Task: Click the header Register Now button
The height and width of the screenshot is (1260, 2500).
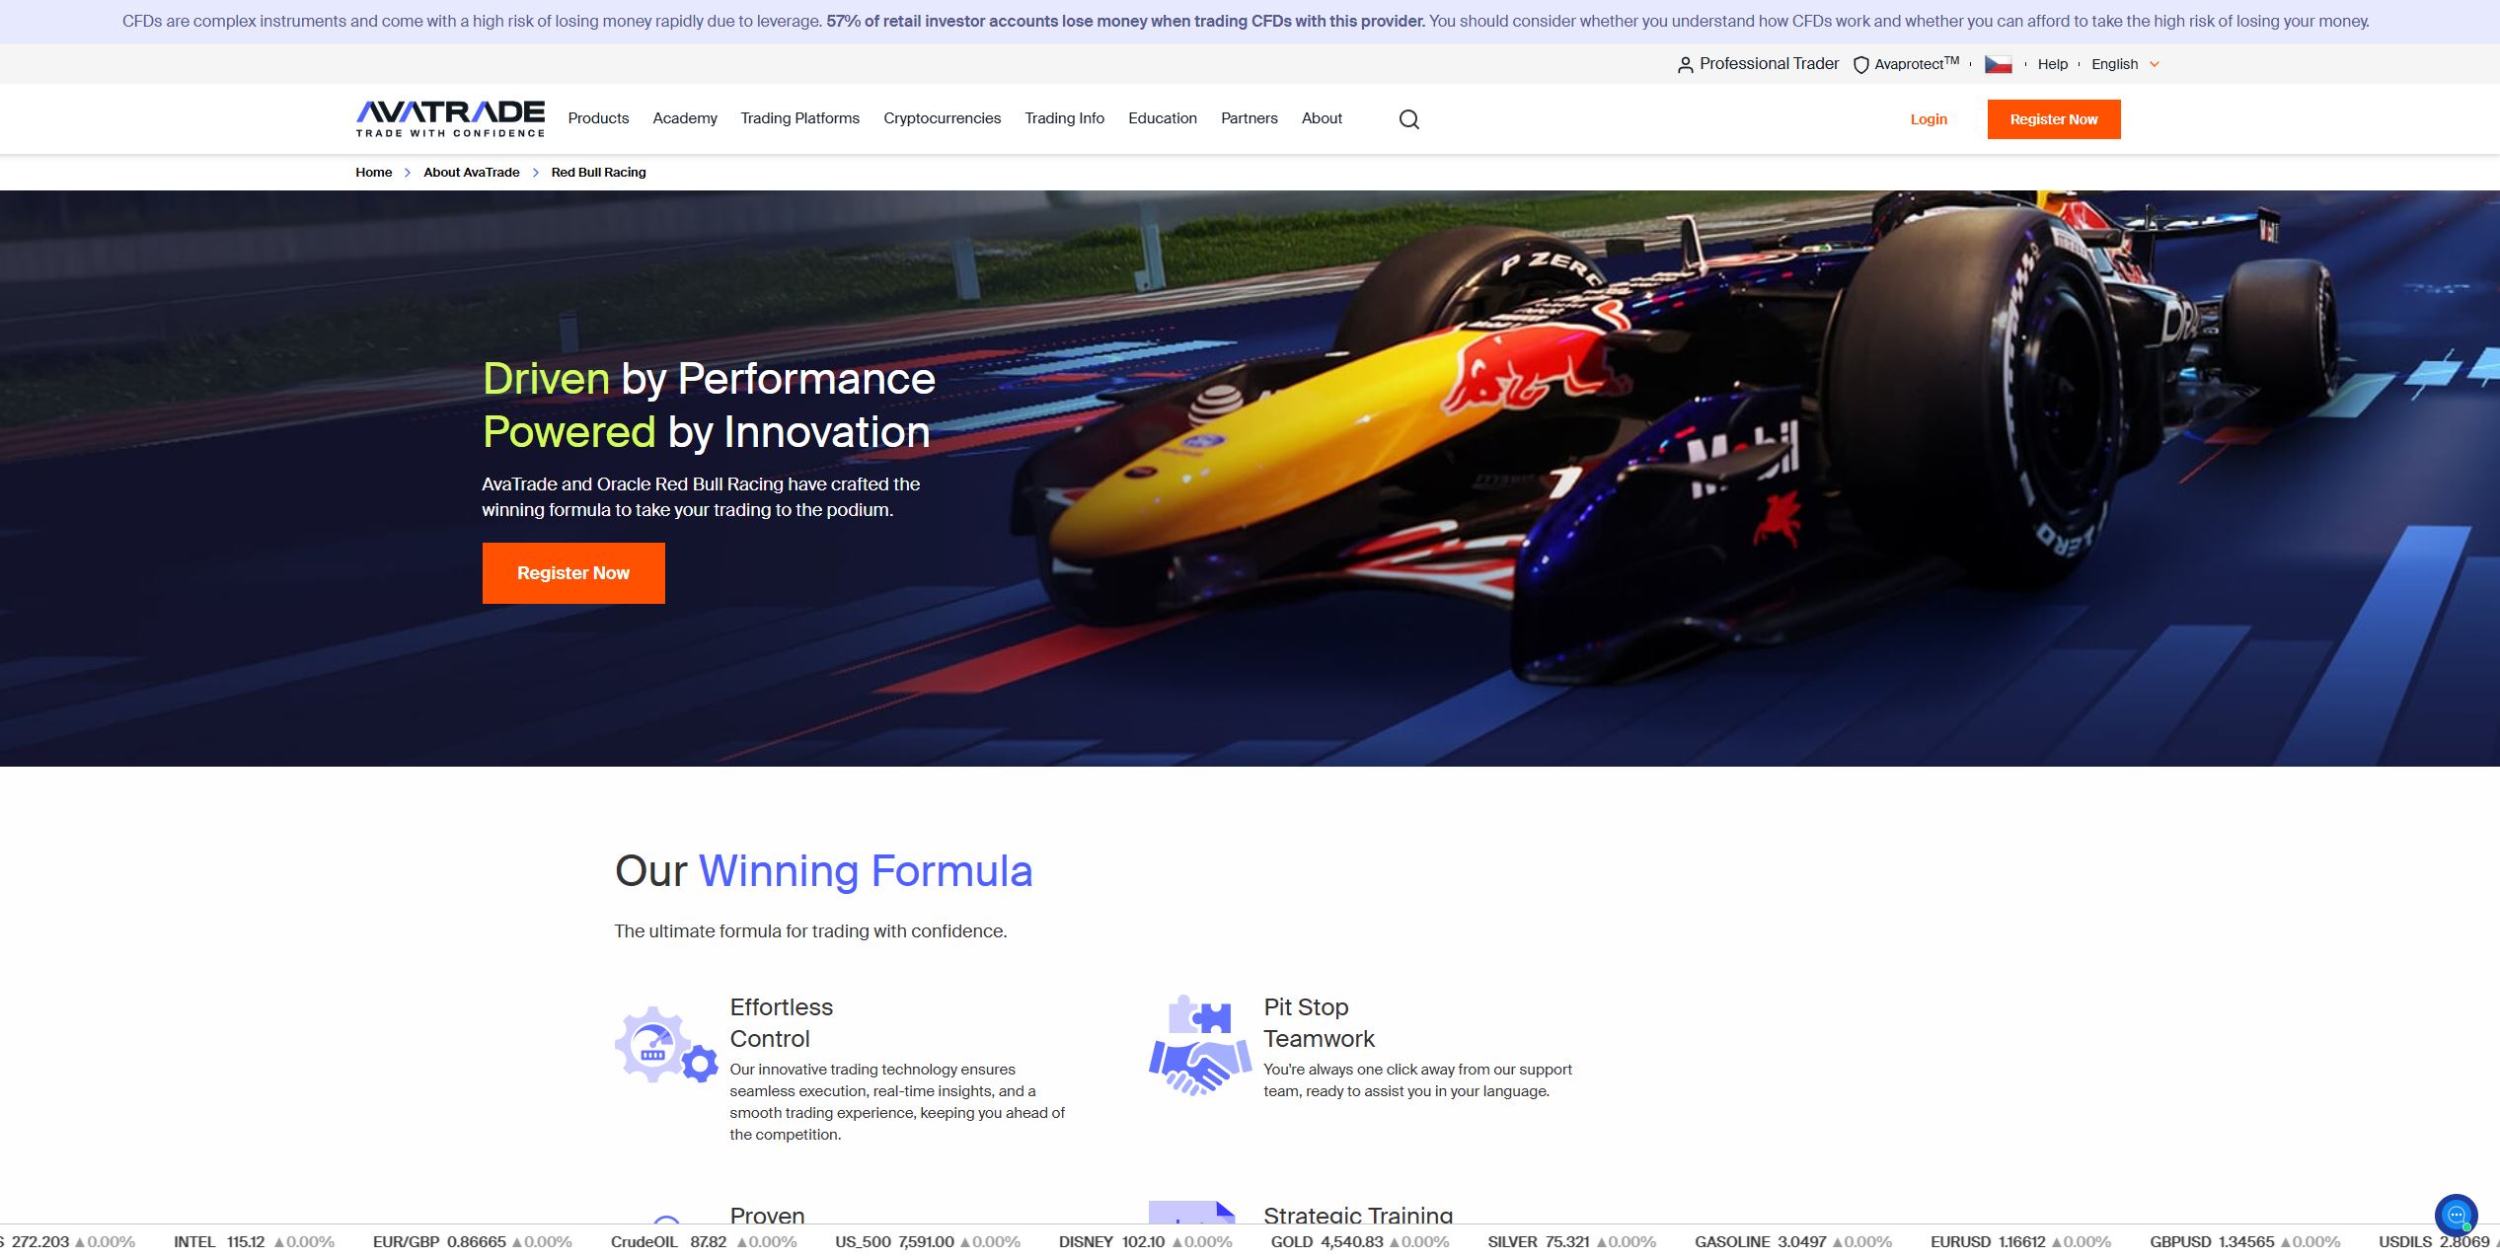Action: pyautogui.click(x=2054, y=119)
